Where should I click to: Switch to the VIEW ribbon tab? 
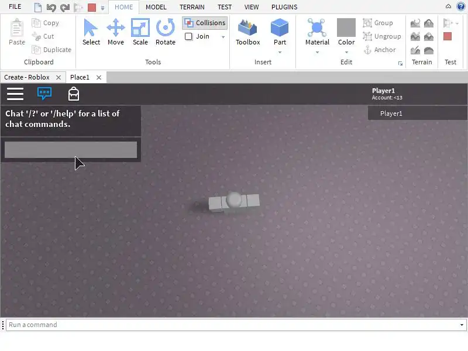[252, 7]
